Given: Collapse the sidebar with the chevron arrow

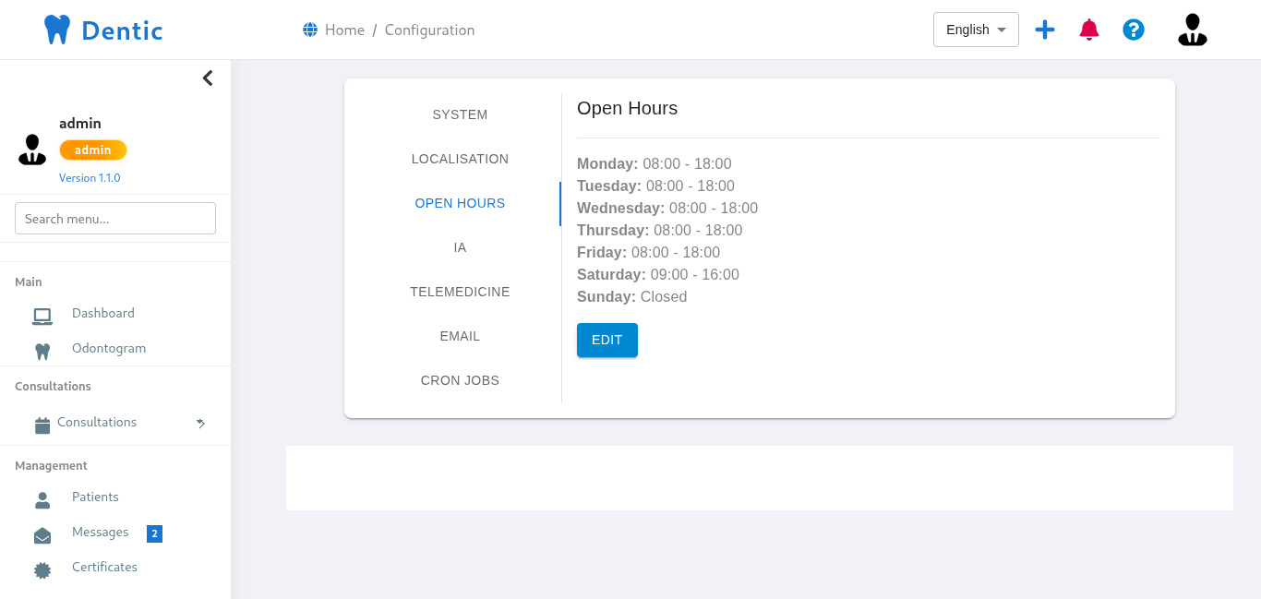Looking at the screenshot, I should [x=208, y=78].
